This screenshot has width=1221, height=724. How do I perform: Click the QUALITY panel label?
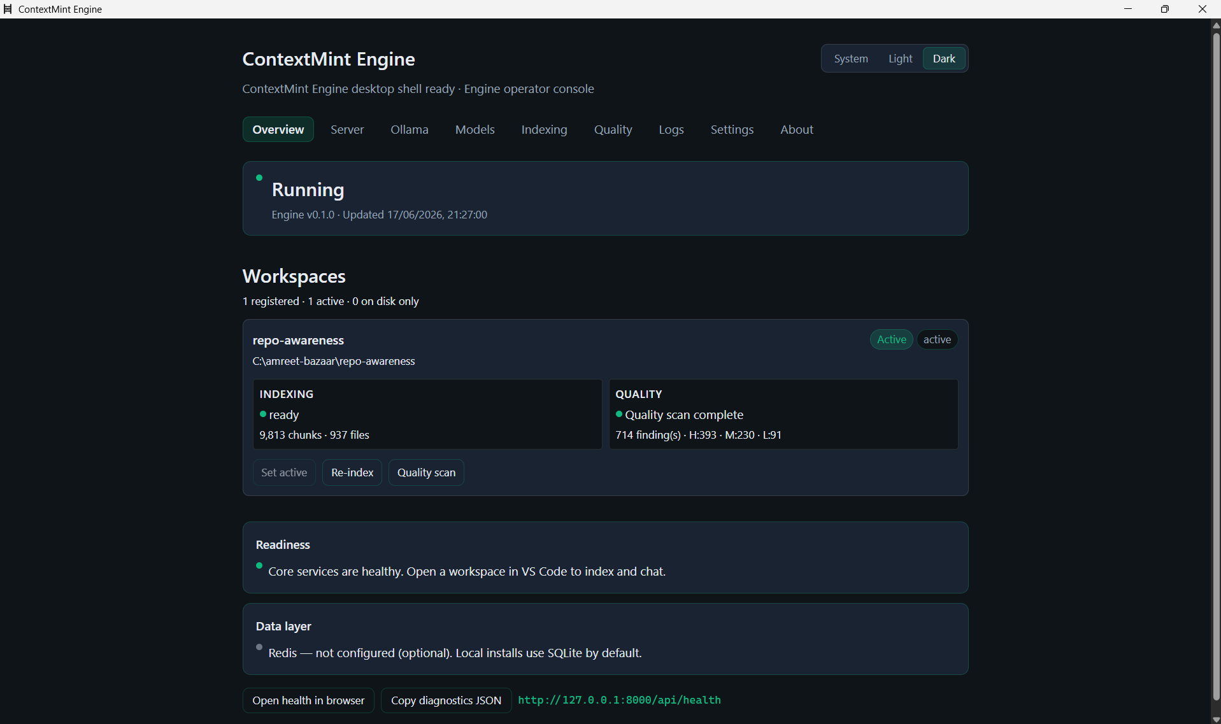(x=639, y=394)
